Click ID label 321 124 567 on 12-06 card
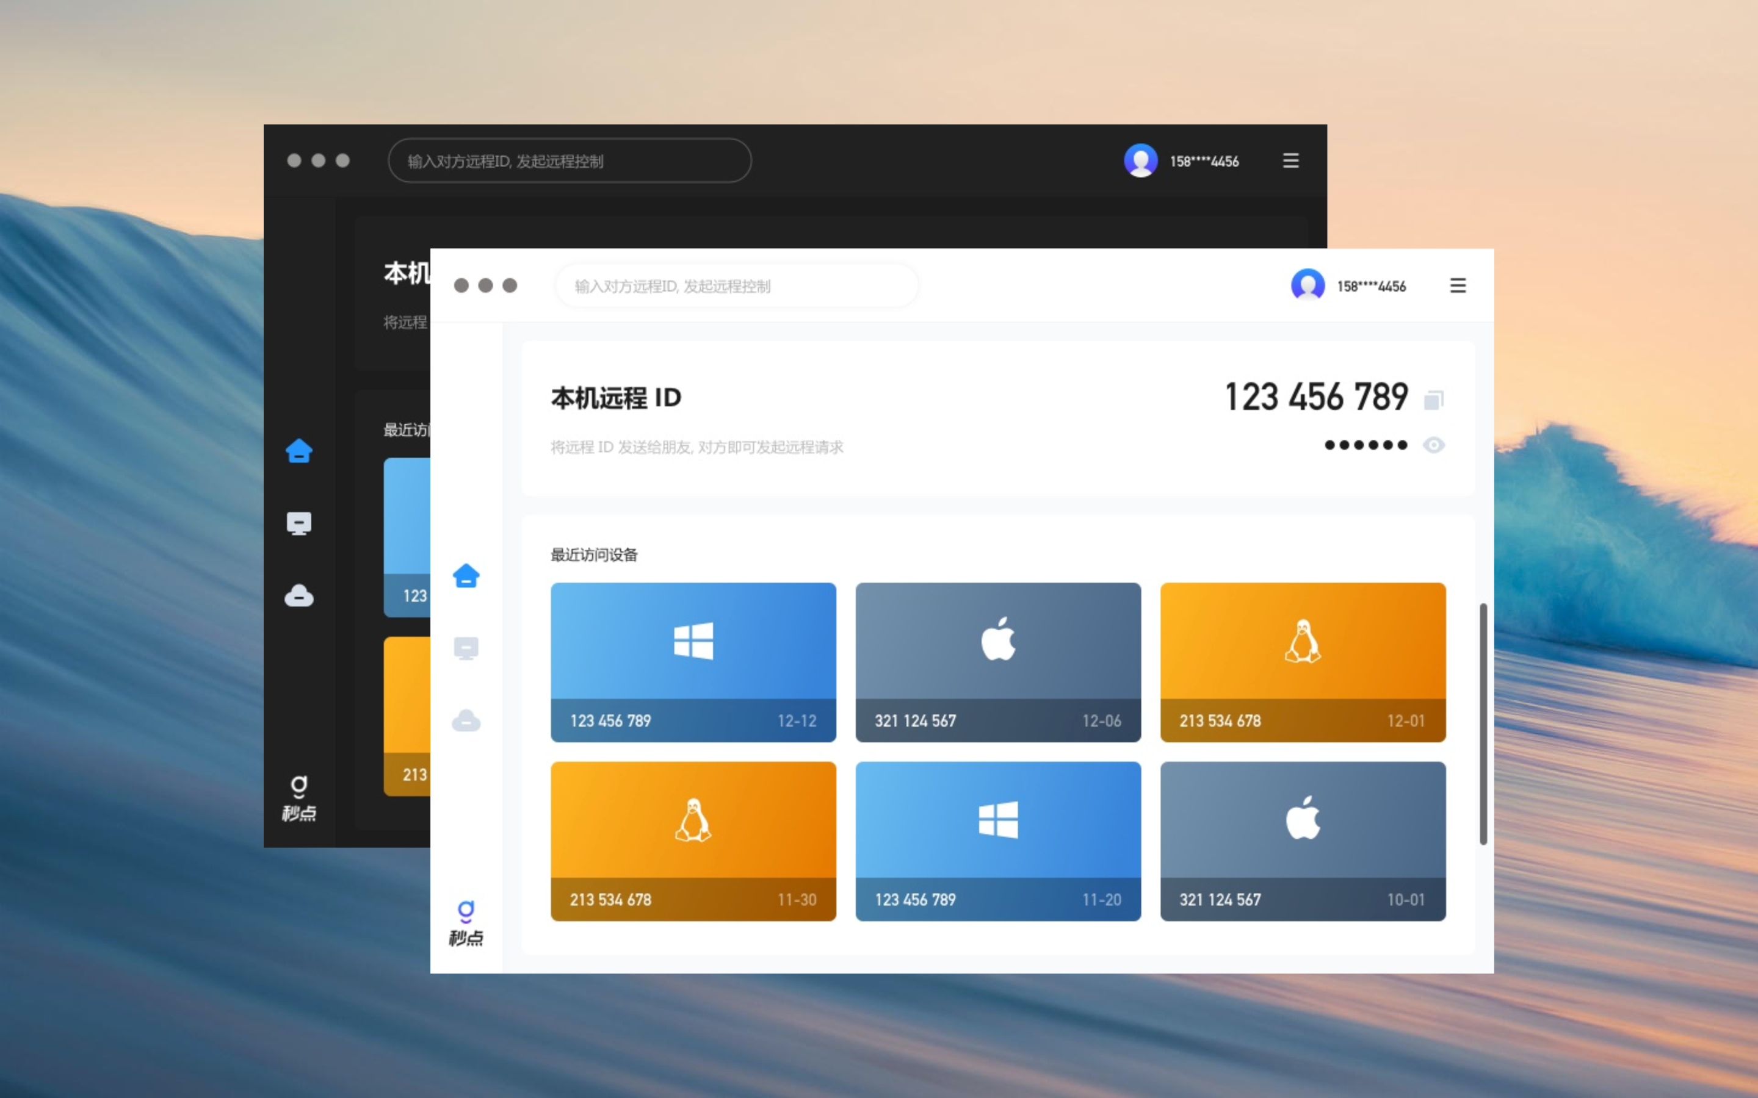Viewport: 1758px width, 1098px height. [x=916, y=721]
